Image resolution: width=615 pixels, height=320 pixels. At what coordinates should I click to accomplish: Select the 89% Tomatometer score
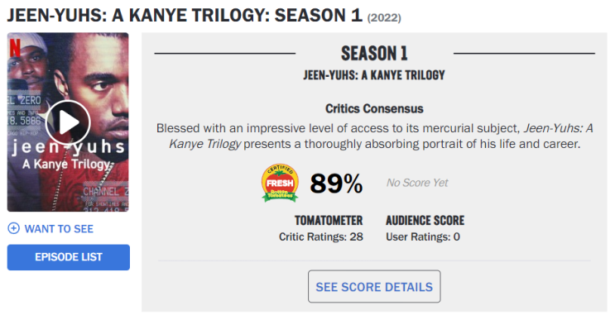pyautogui.click(x=336, y=184)
